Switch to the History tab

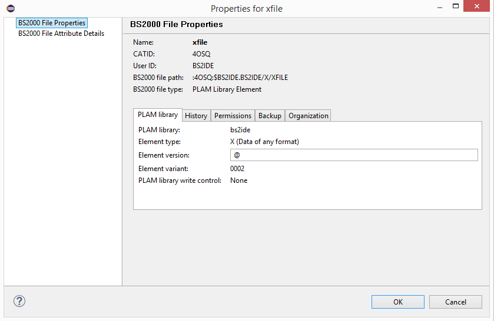[x=196, y=116]
